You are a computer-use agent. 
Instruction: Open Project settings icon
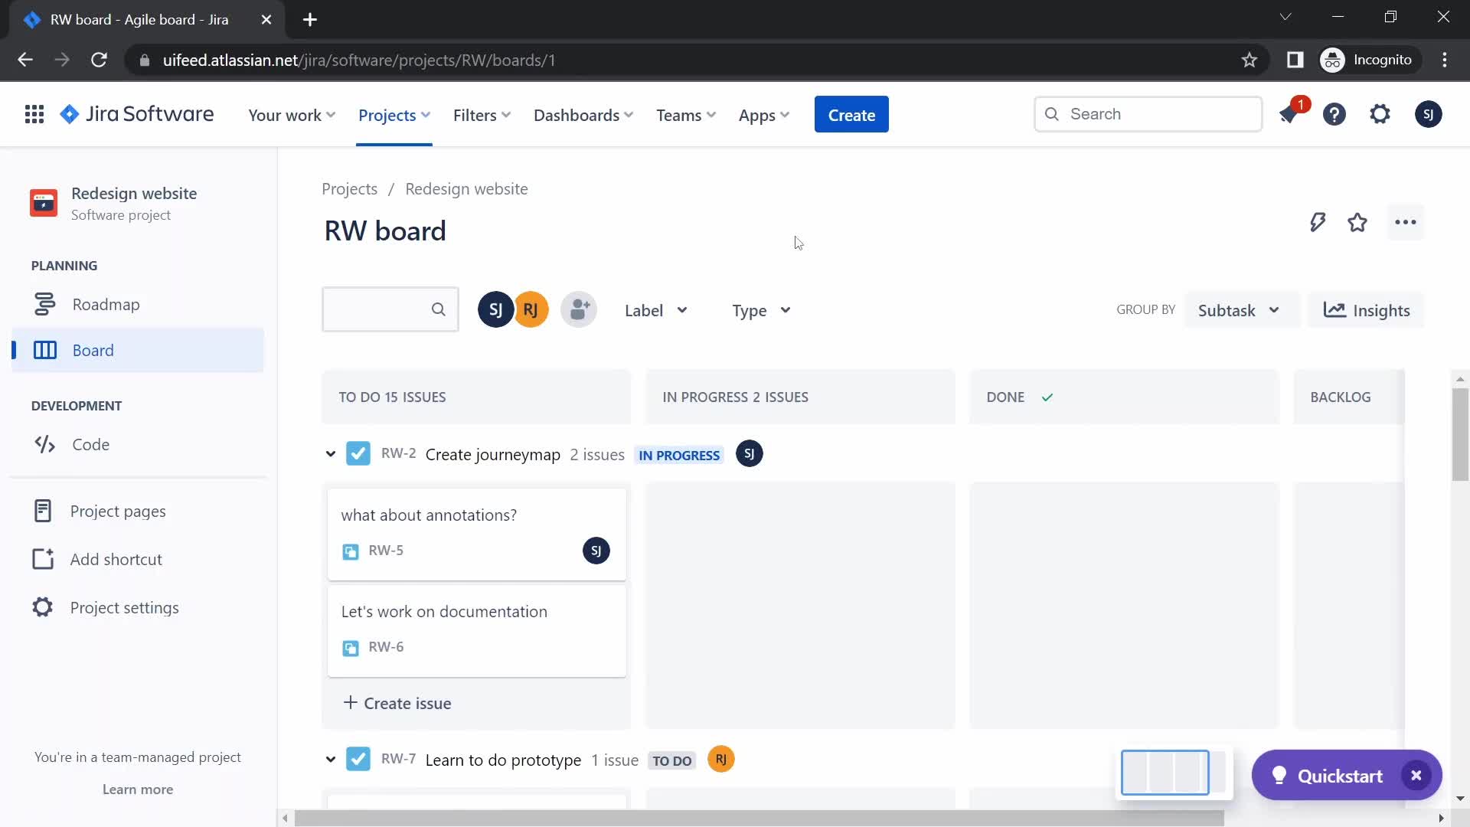click(41, 607)
